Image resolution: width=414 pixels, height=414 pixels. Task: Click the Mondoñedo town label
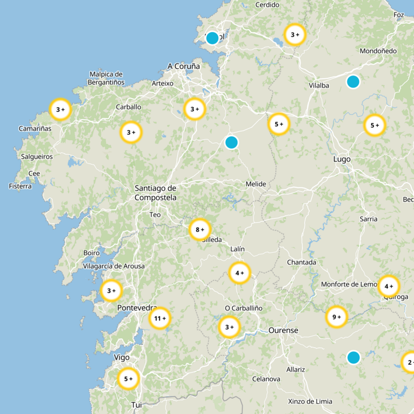pyautogui.click(x=378, y=51)
